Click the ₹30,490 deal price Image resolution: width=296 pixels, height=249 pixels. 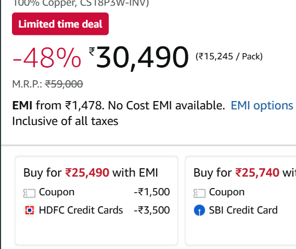click(139, 58)
